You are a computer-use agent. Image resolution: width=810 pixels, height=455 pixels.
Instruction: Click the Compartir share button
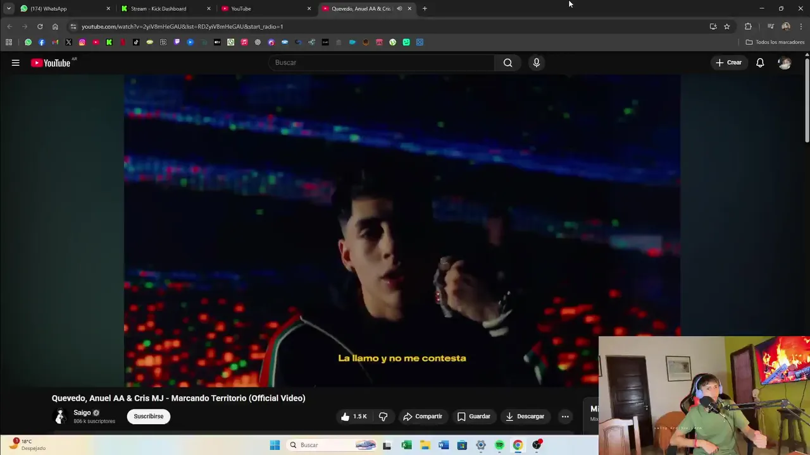423,416
